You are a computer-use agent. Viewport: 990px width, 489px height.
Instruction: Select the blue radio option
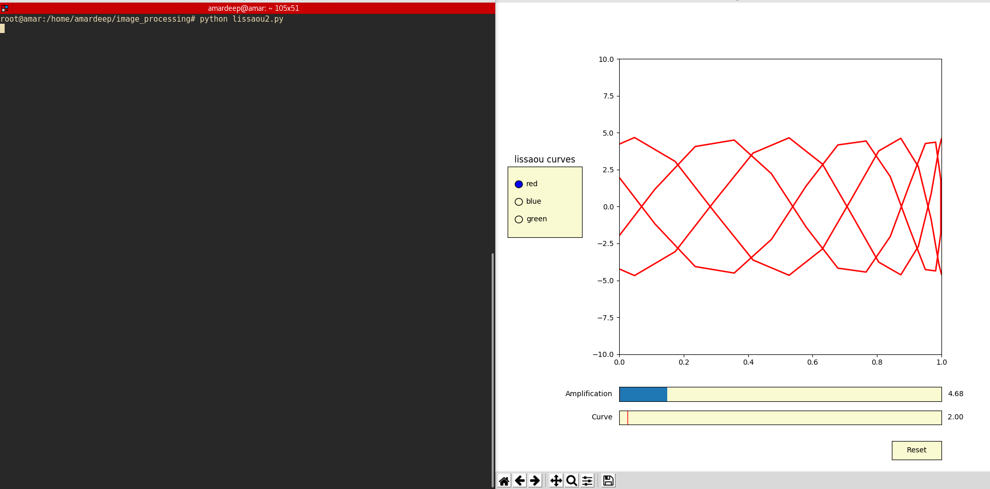(519, 202)
